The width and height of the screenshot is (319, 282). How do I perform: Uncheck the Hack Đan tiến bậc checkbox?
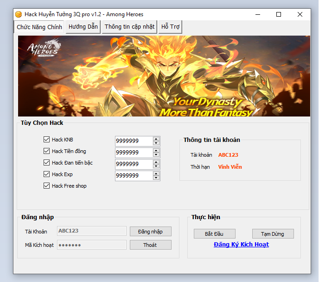[x=46, y=163]
